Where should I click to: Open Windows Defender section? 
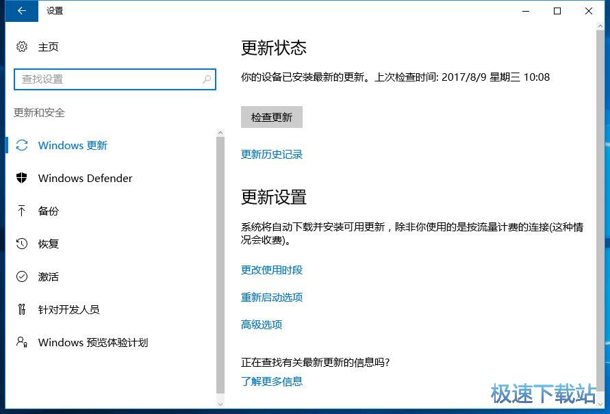[x=85, y=178]
